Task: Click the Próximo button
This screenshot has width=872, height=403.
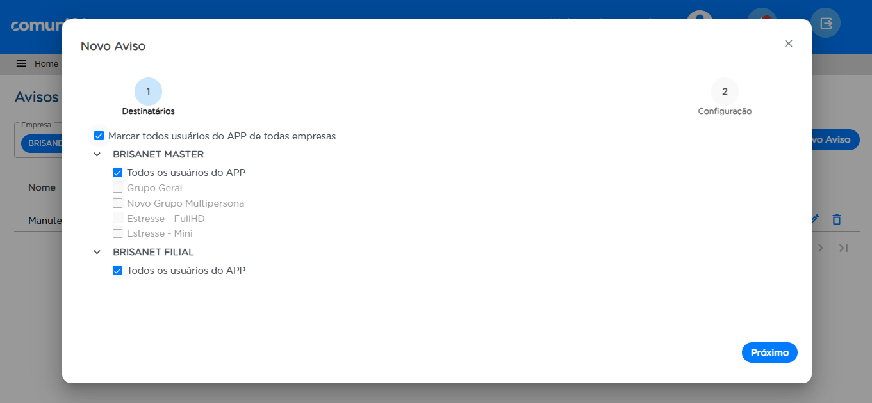Action: (769, 352)
